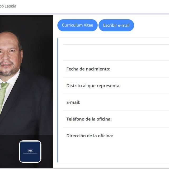Click the Dirección de la oficina label

click(x=90, y=136)
